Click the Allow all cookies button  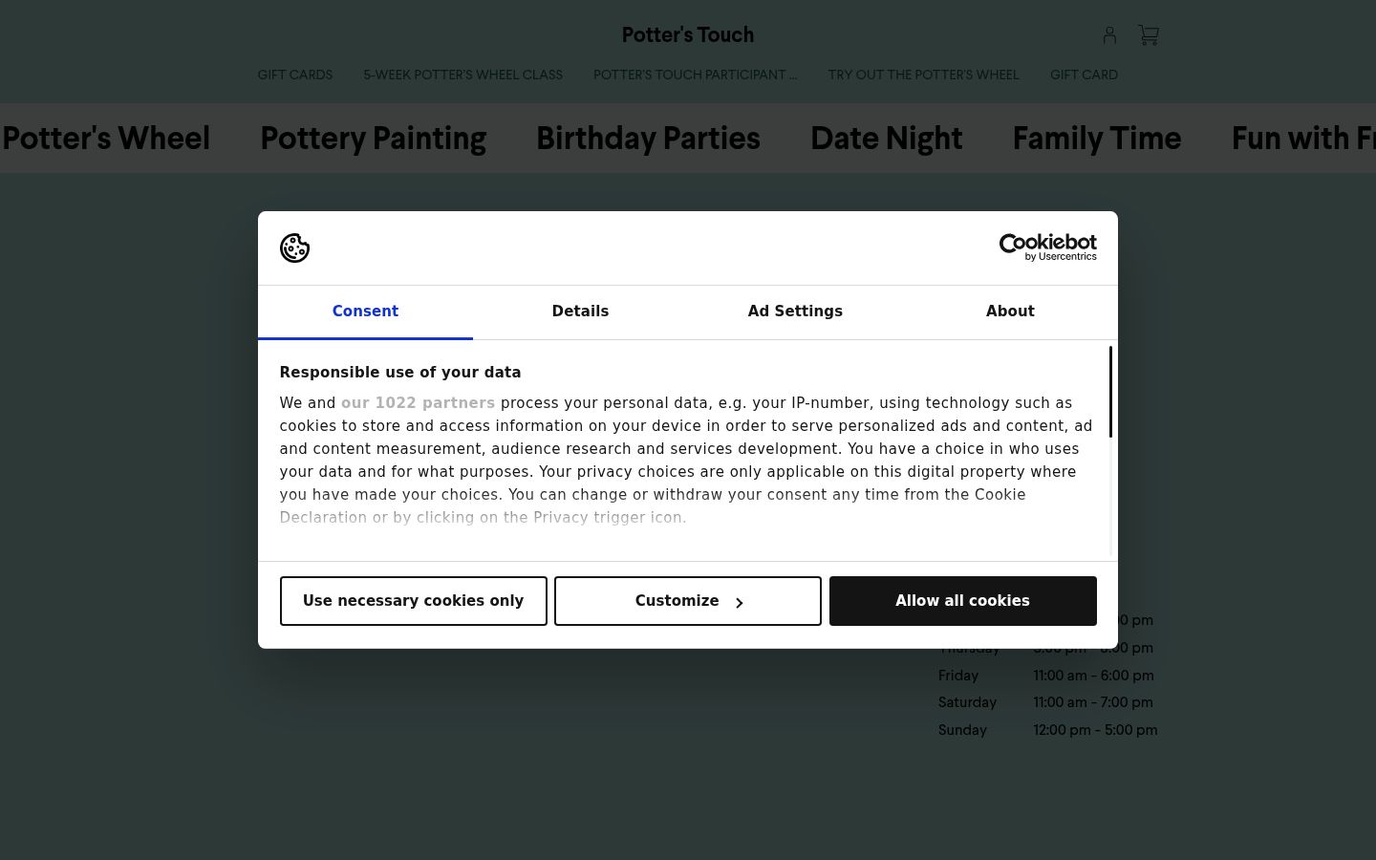(x=963, y=601)
